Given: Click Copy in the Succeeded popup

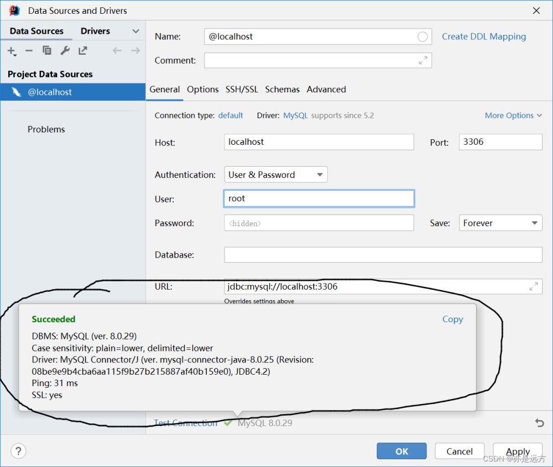Looking at the screenshot, I should (x=452, y=319).
